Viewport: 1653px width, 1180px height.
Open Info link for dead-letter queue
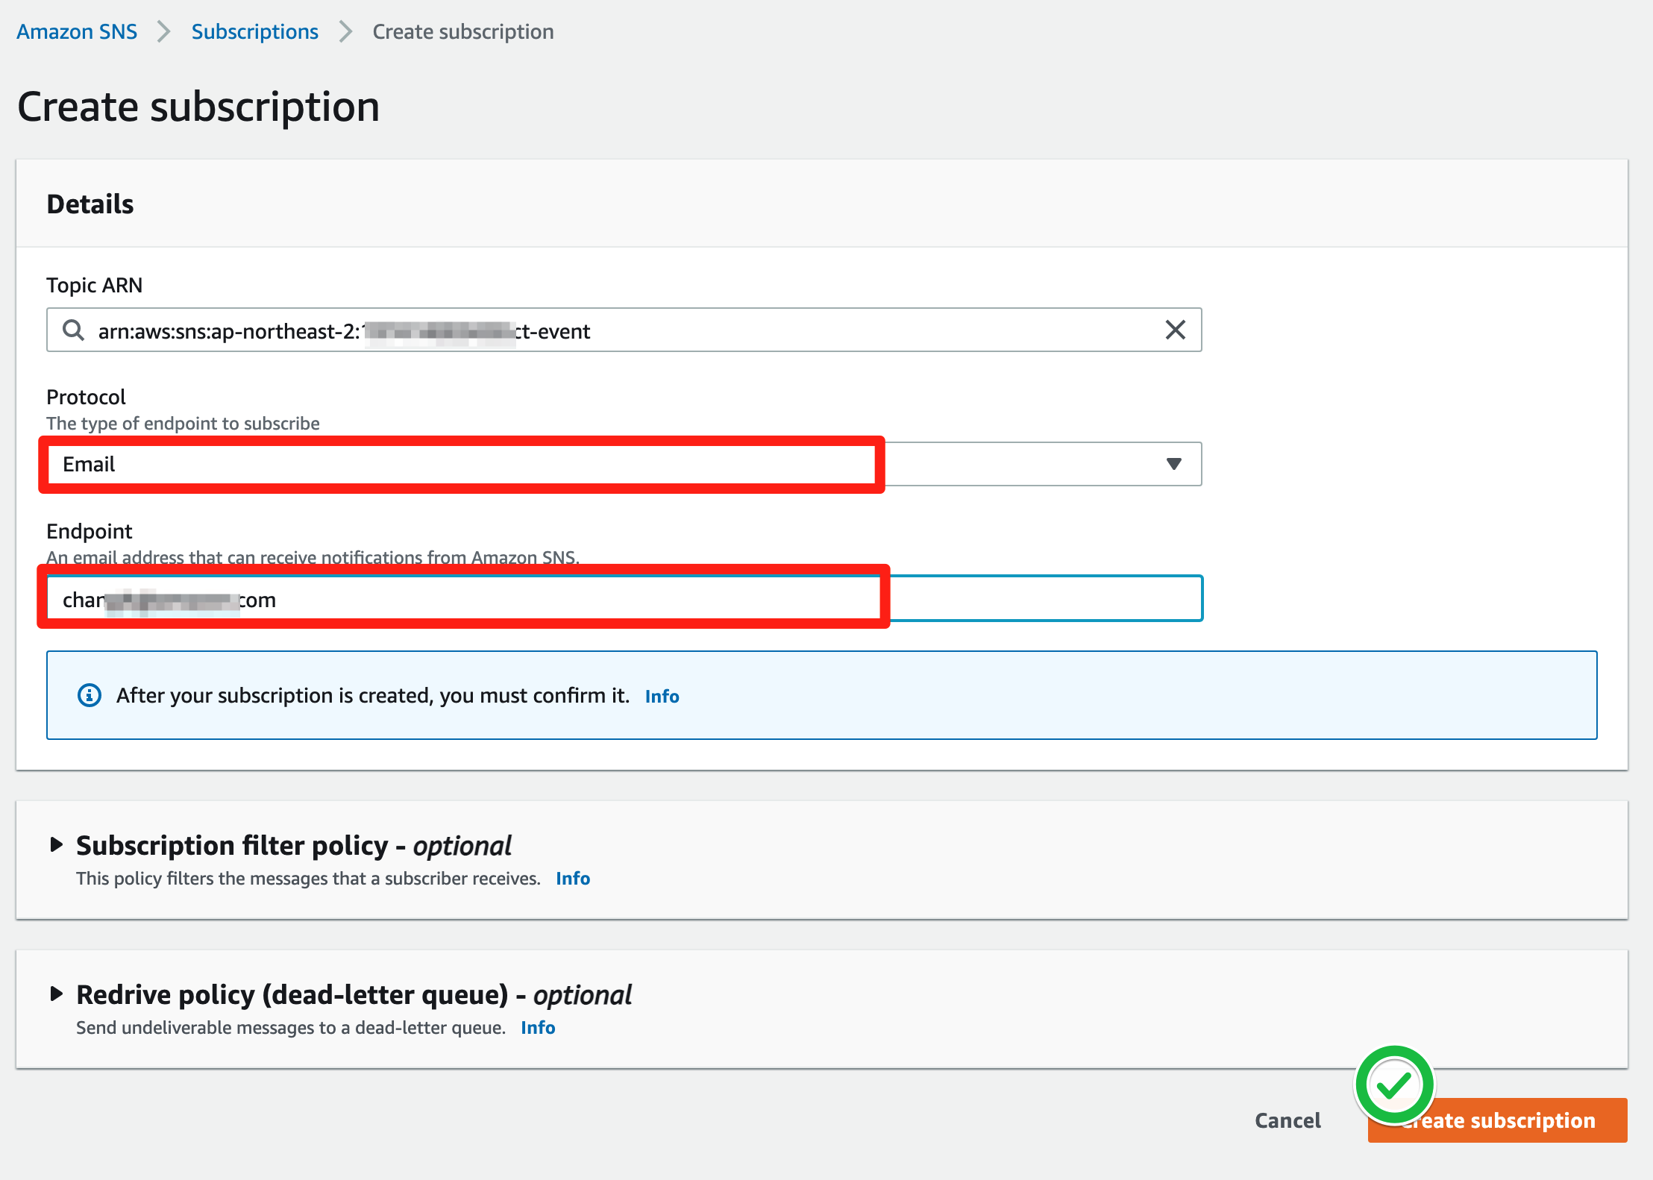(x=538, y=1028)
